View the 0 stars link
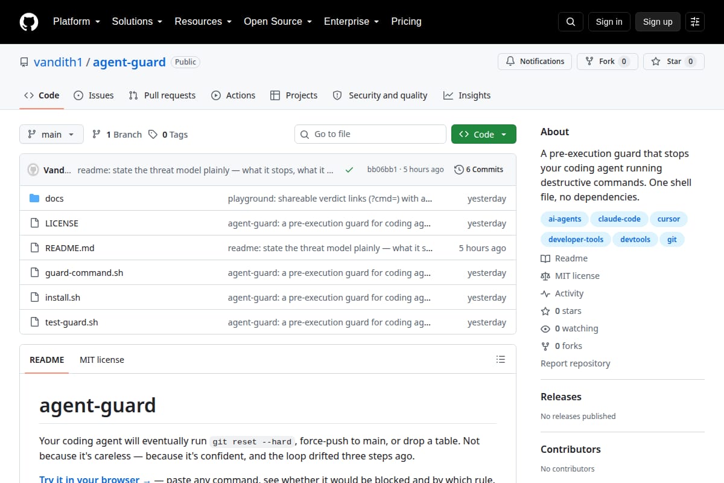The image size is (724, 483). click(561, 311)
